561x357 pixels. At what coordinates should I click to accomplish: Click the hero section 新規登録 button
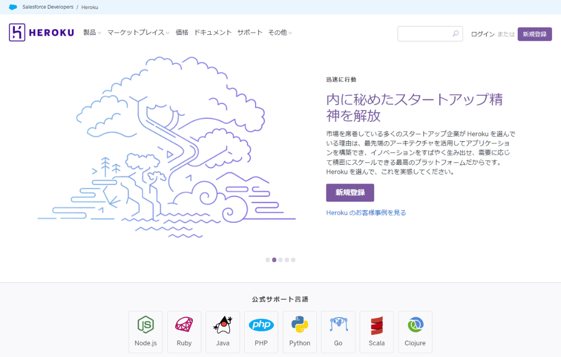[x=350, y=192]
